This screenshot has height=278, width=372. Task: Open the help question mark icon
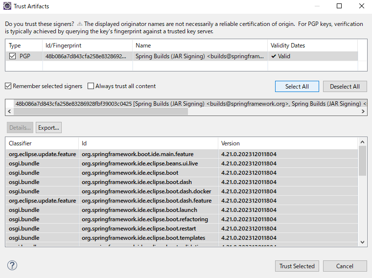(x=12, y=265)
